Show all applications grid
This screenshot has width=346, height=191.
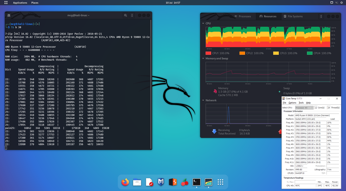(x=220, y=182)
